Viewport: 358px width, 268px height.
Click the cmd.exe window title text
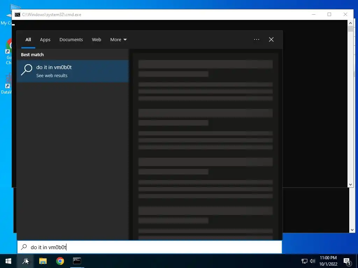52,15
